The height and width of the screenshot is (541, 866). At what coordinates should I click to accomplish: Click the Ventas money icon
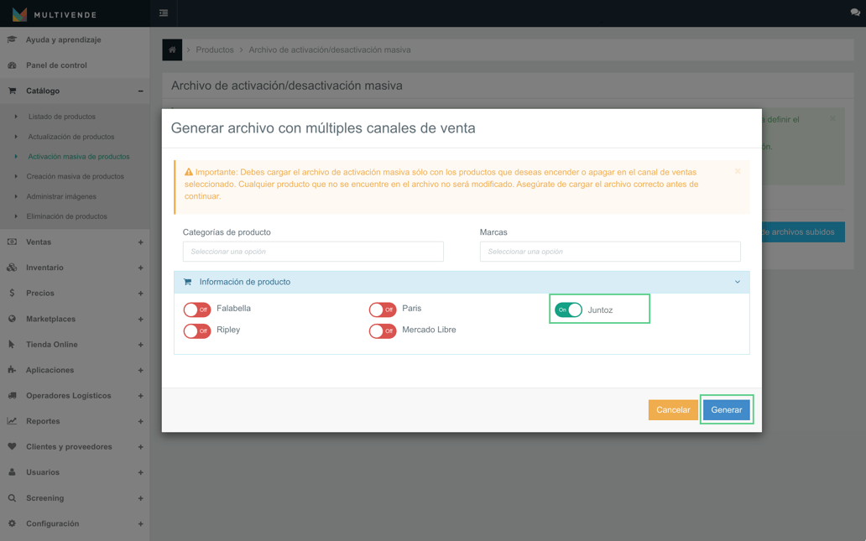(12, 242)
